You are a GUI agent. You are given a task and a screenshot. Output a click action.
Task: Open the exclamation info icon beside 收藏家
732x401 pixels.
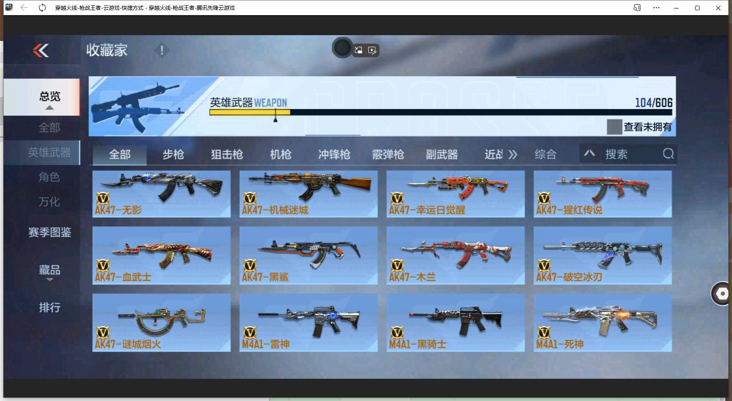click(162, 50)
